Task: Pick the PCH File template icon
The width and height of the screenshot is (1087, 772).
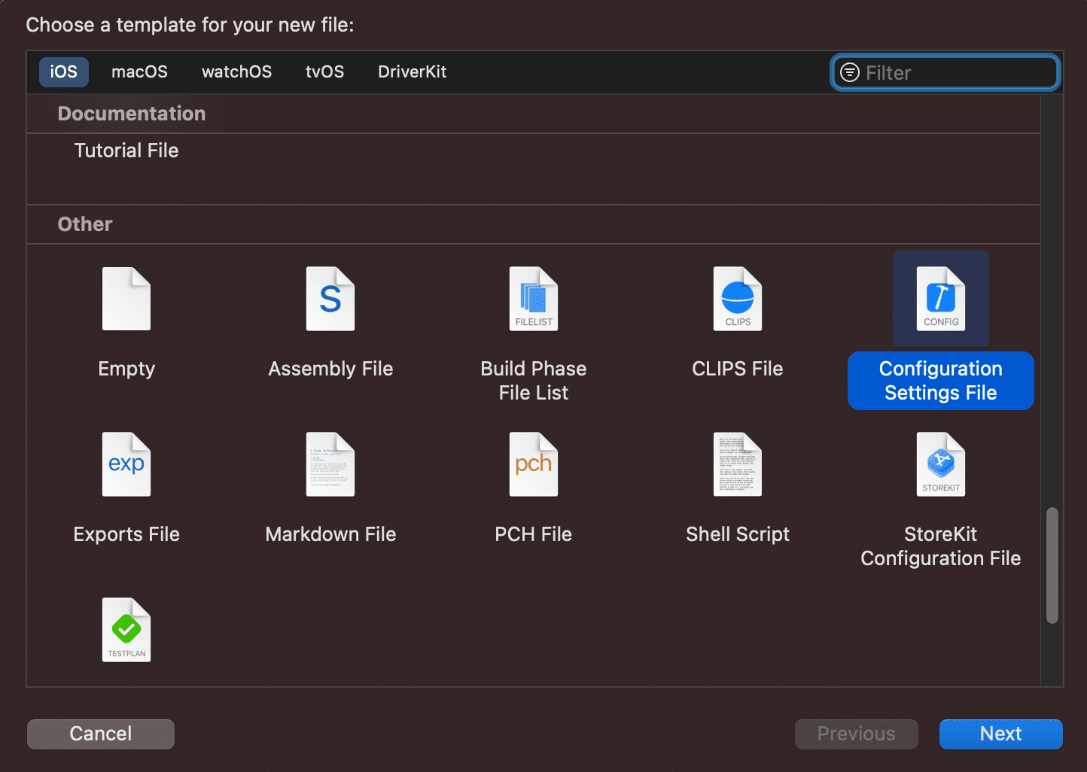Action: tap(534, 465)
